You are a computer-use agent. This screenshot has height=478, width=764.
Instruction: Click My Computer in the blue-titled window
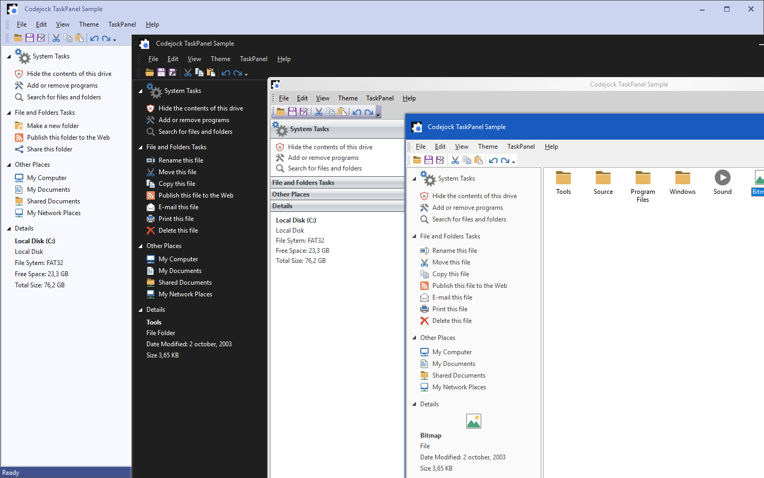click(x=452, y=352)
